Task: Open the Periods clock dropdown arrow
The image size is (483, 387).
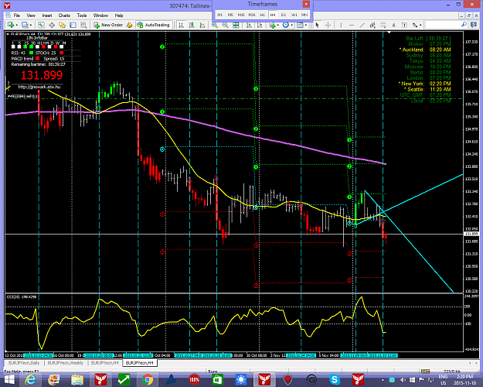Action: tap(291, 25)
